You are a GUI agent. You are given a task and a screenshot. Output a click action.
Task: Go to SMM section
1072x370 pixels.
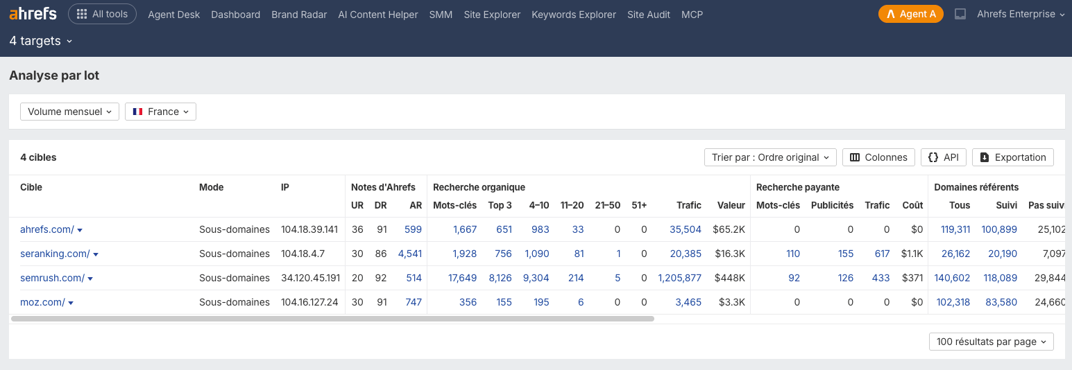pyautogui.click(x=441, y=15)
